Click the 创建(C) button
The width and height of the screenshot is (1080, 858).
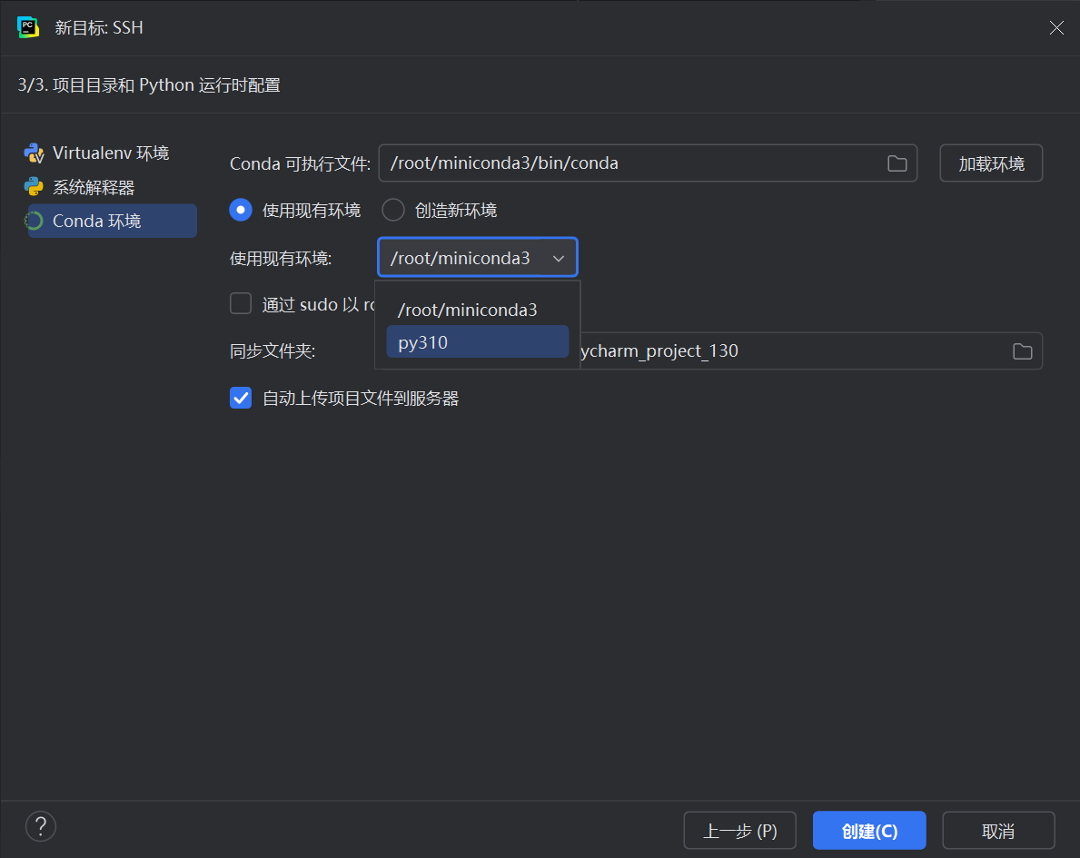point(869,831)
